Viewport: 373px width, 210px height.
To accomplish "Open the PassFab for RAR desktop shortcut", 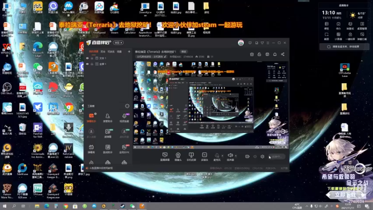I will click(38, 131).
